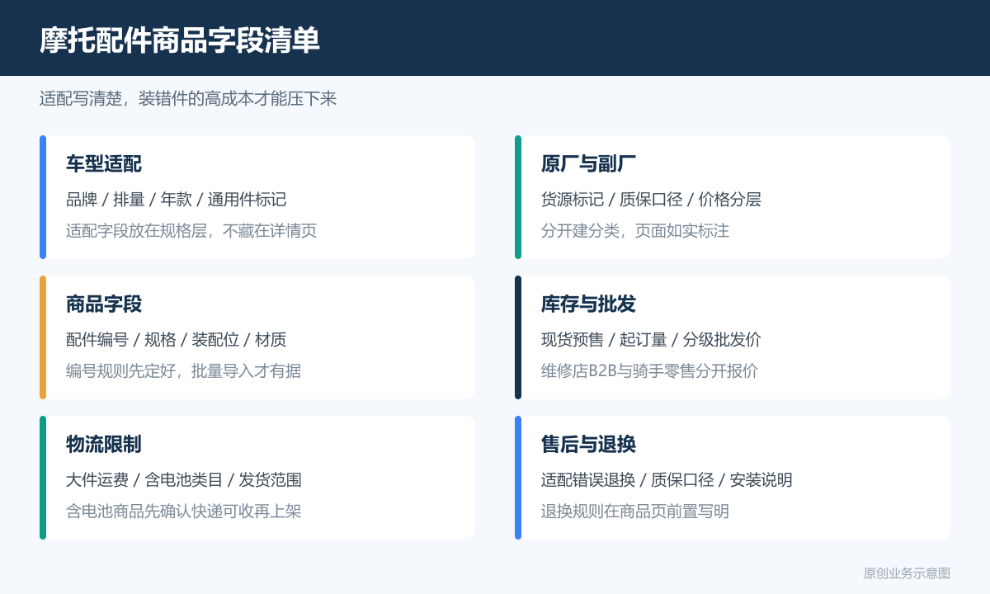Select the 车型适配 card heading
The height and width of the screenshot is (594, 990).
click(104, 163)
